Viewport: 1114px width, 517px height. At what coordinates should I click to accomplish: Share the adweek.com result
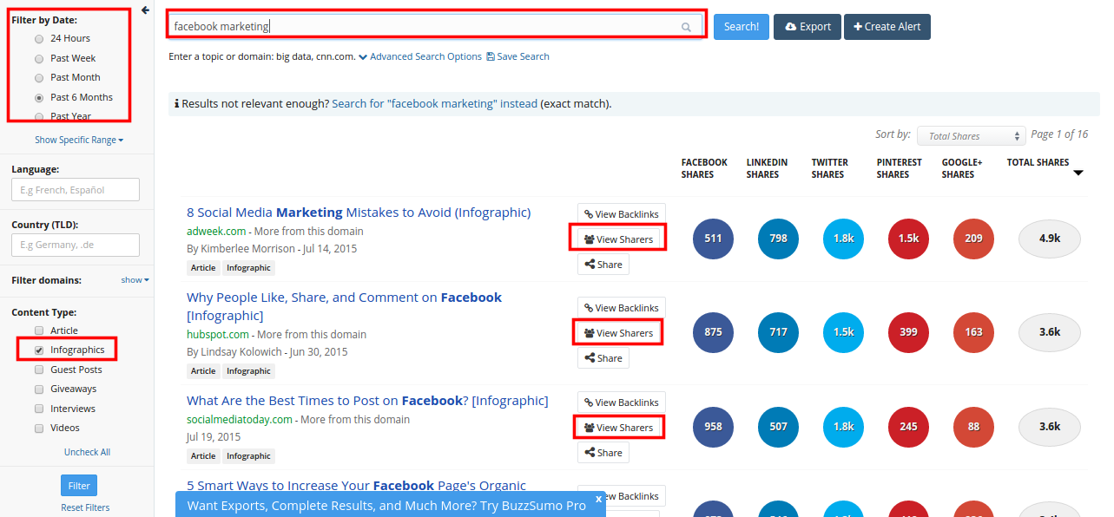click(x=603, y=265)
